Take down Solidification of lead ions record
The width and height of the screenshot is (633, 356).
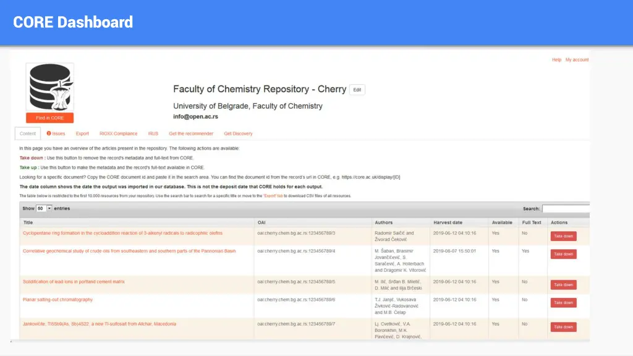point(563,284)
